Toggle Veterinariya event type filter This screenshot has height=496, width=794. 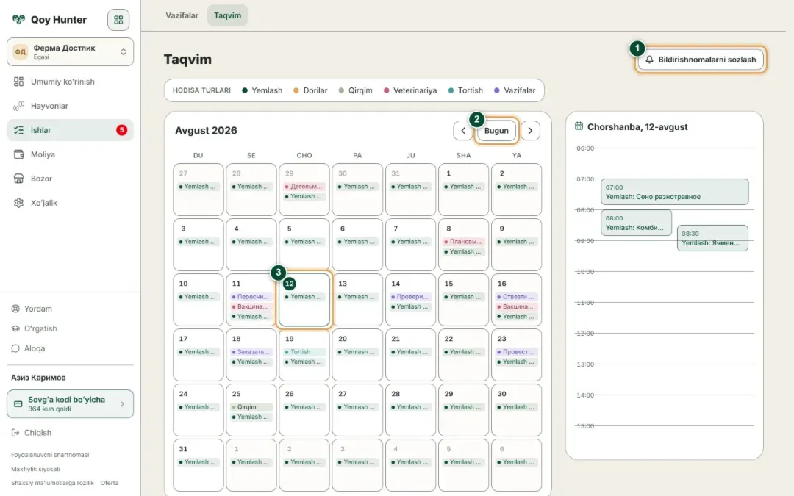409,90
